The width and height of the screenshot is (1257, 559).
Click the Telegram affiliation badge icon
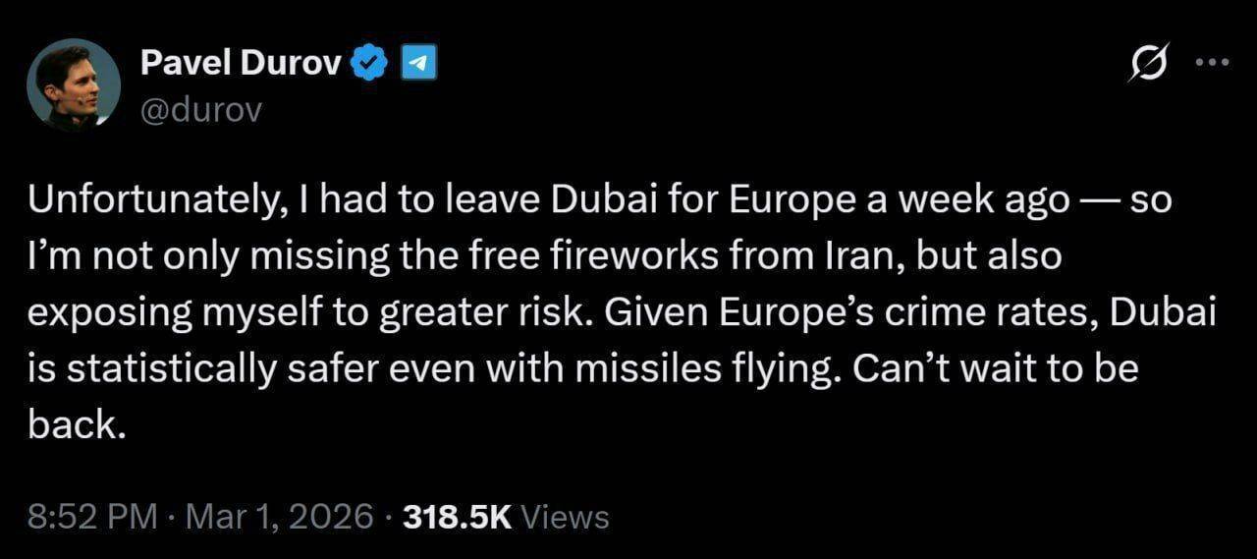[x=419, y=64]
